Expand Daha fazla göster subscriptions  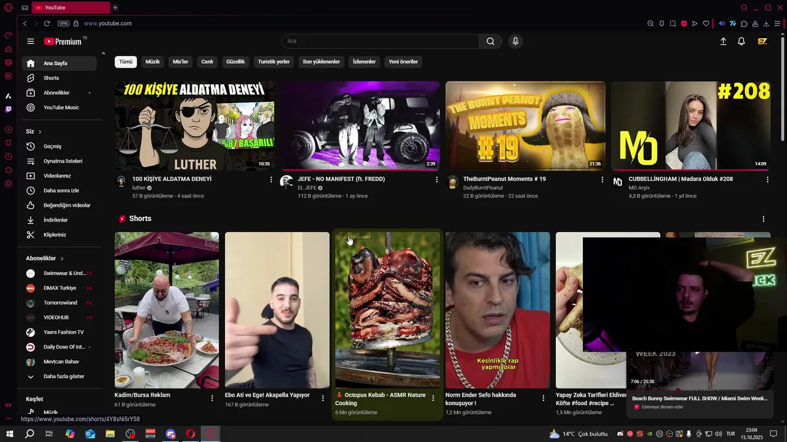tap(59, 376)
